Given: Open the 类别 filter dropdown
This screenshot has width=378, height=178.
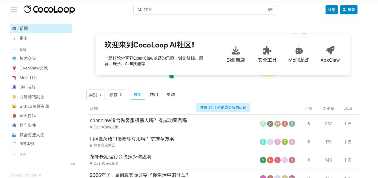Looking at the screenshot, I should click(96, 95).
